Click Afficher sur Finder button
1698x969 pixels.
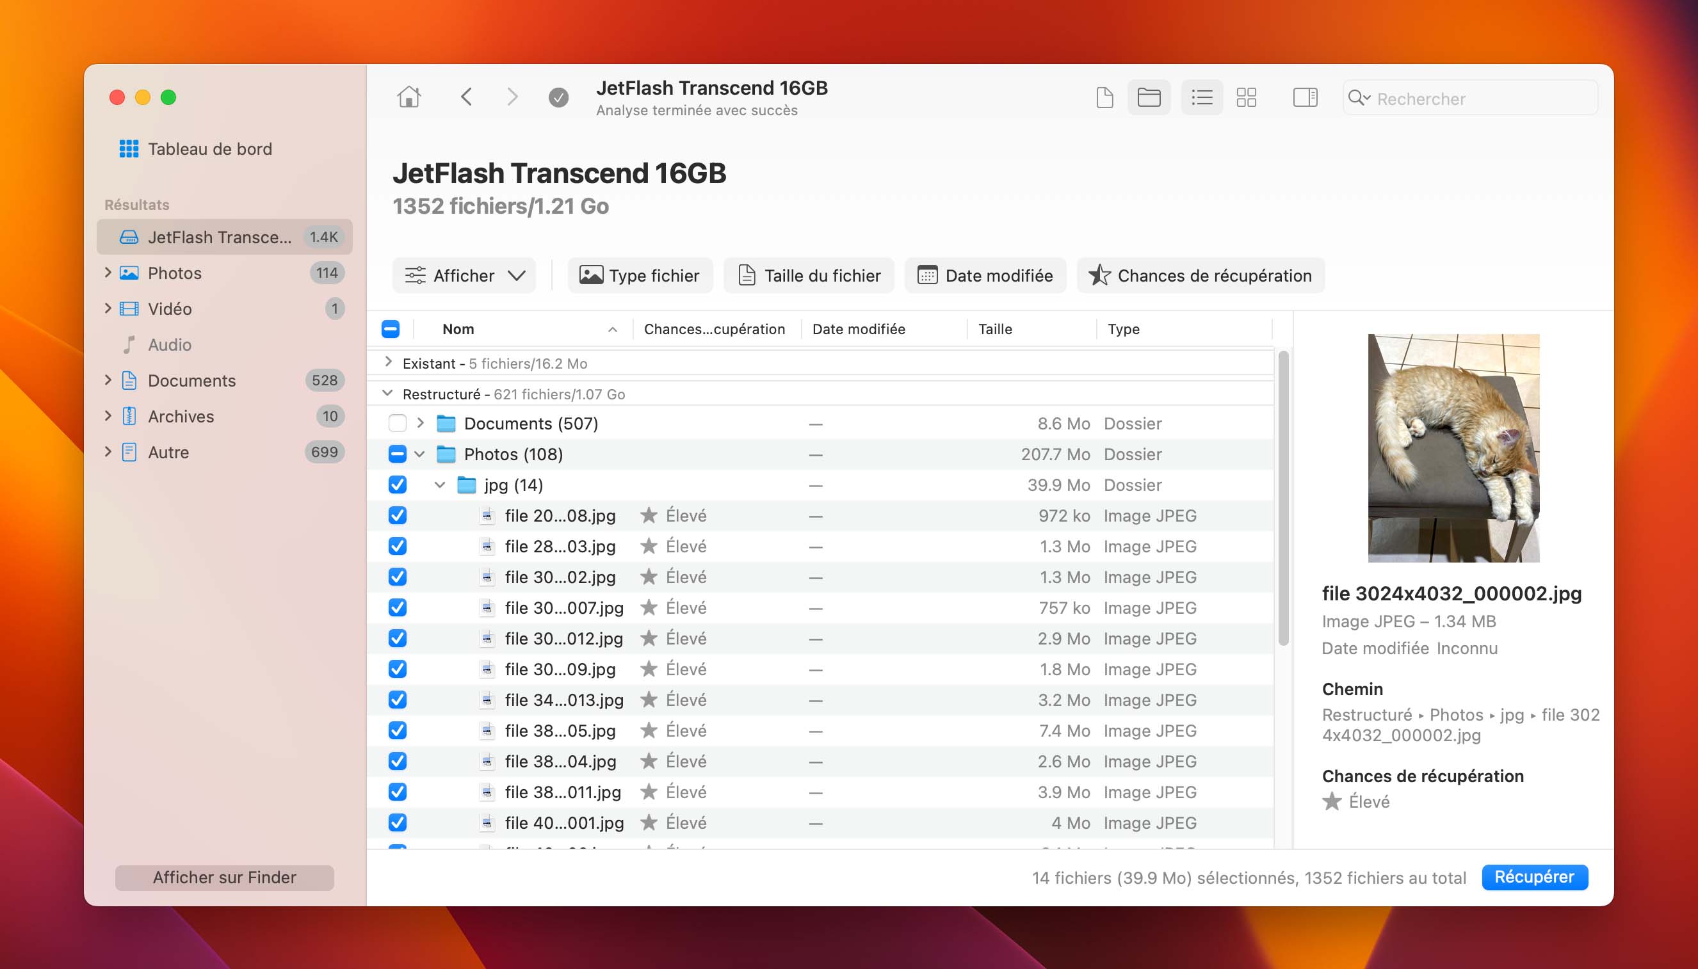(x=224, y=877)
